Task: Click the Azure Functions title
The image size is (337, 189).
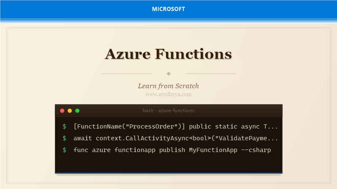Action: pyautogui.click(x=168, y=54)
